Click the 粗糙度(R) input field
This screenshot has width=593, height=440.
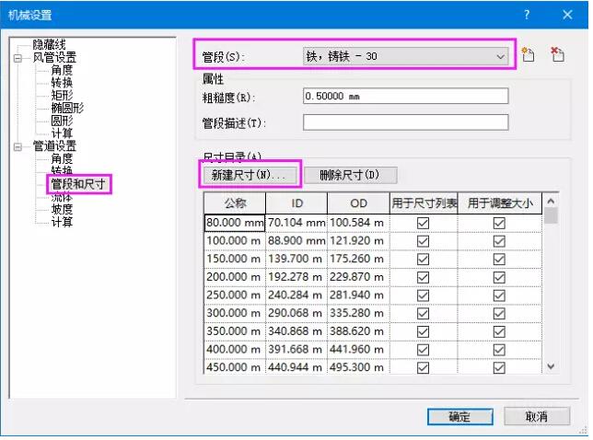tap(405, 97)
